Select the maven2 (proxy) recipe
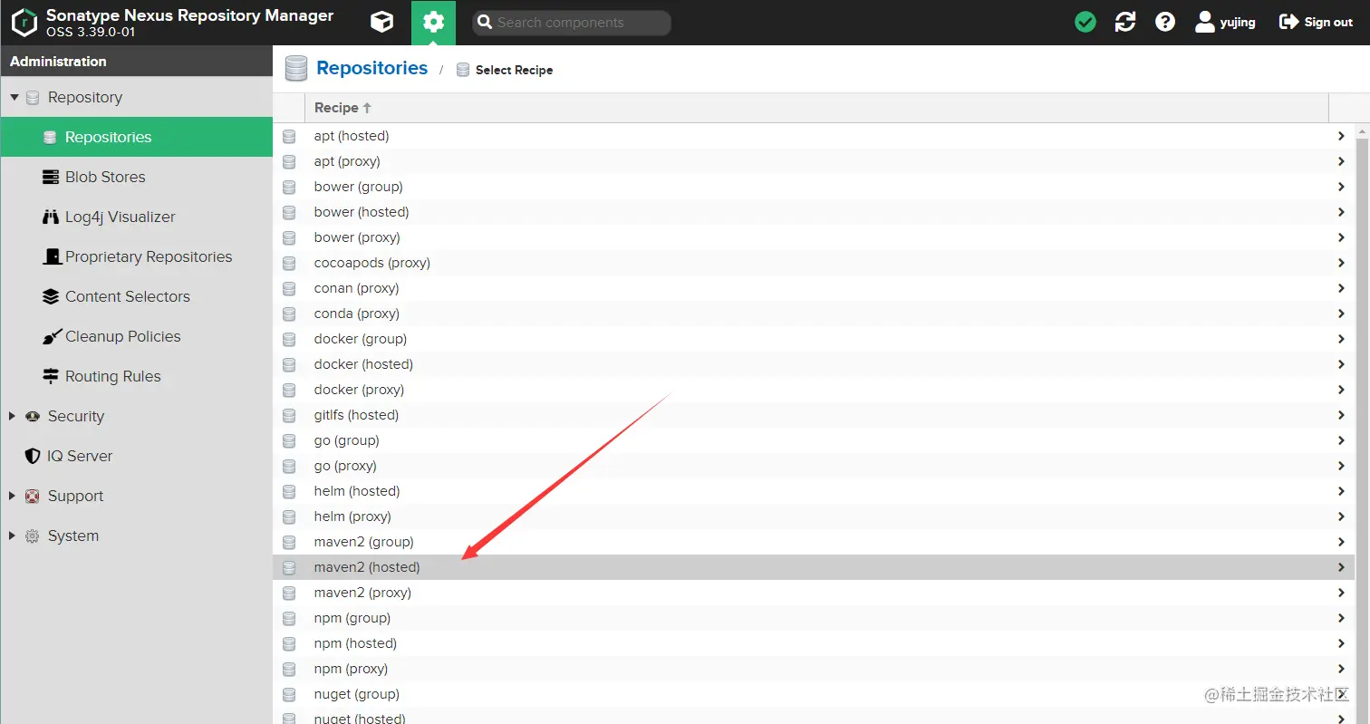1370x724 pixels. tap(814, 593)
